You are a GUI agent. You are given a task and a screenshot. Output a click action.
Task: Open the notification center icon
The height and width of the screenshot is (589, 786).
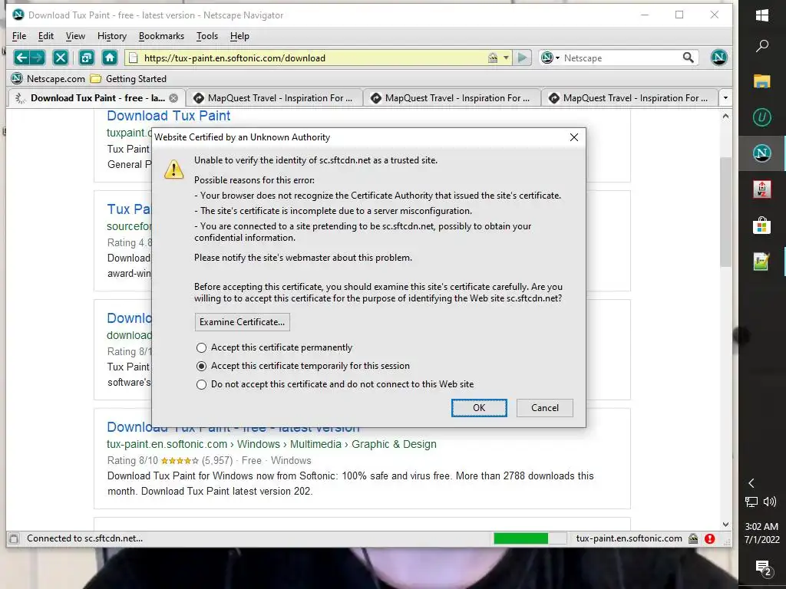[x=762, y=568]
